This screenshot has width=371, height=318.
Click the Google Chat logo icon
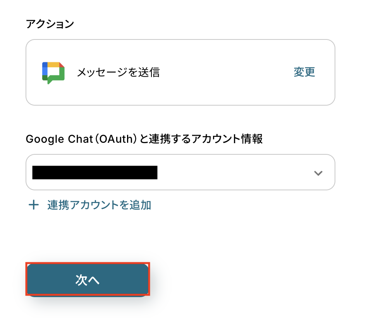point(53,72)
